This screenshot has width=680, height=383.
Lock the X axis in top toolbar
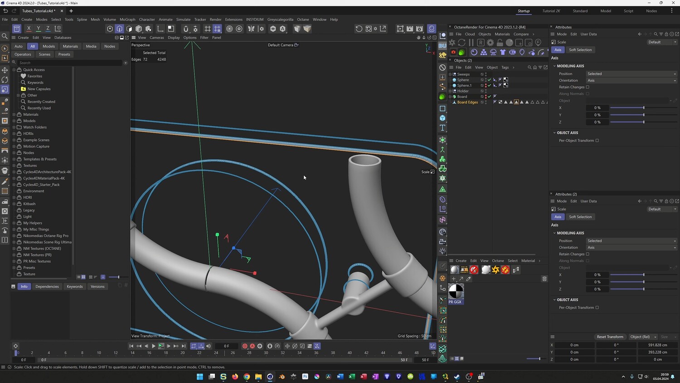coord(29,29)
